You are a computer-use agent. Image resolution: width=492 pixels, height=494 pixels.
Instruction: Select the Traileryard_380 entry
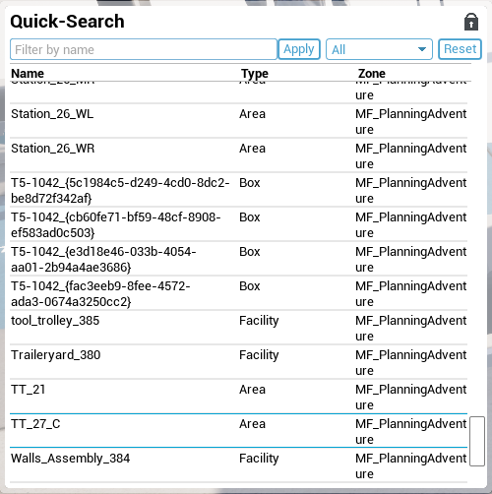238,362
